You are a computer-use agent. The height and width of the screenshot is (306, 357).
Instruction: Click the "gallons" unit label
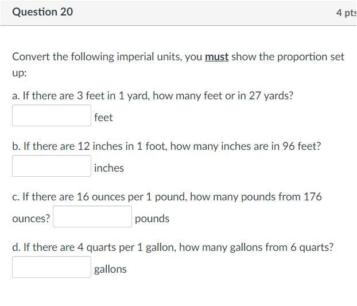tap(110, 269)
